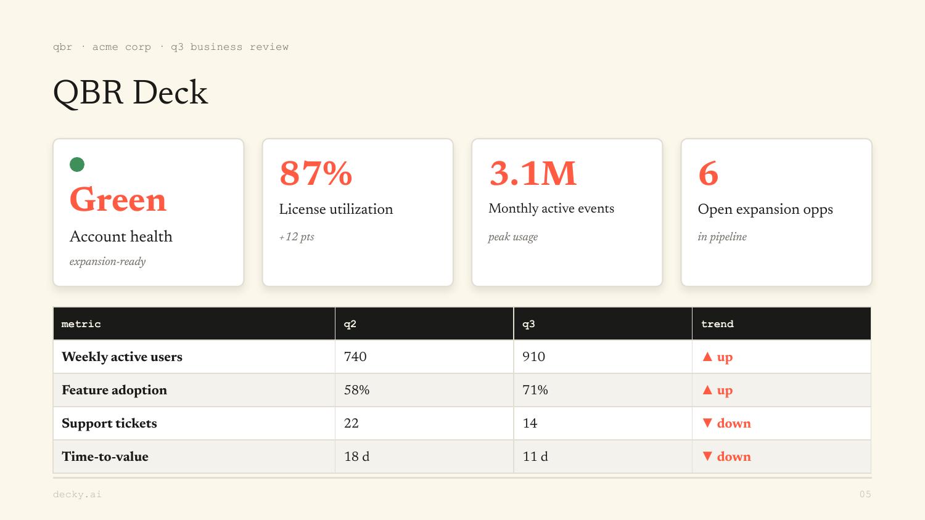This screenshot has height=520, width=925.
Task: Click the slide number 05
Action: 865,494
